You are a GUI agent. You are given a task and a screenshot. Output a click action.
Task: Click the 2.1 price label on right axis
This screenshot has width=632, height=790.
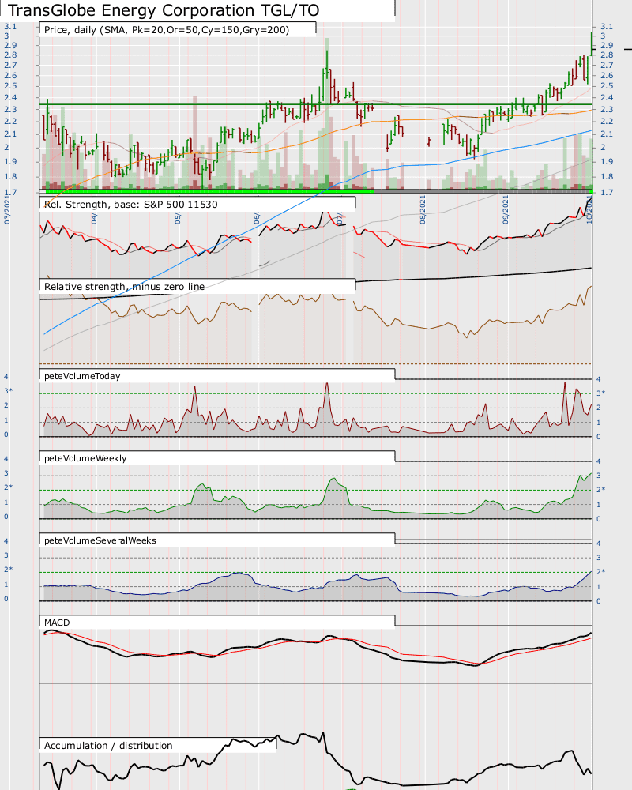(607, 134)
